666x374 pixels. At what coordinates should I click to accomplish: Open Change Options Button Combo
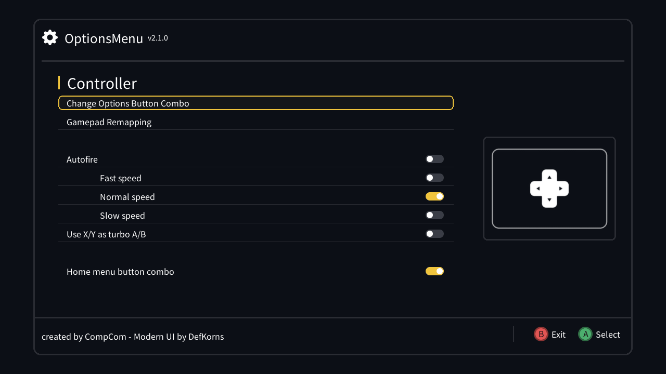click(x=256, y=103)
